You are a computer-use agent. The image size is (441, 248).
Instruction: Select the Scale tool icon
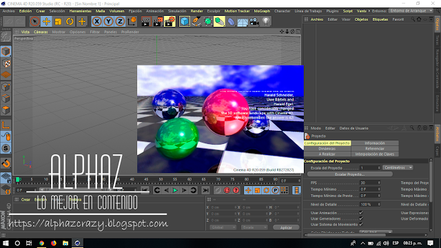[58, 21]
